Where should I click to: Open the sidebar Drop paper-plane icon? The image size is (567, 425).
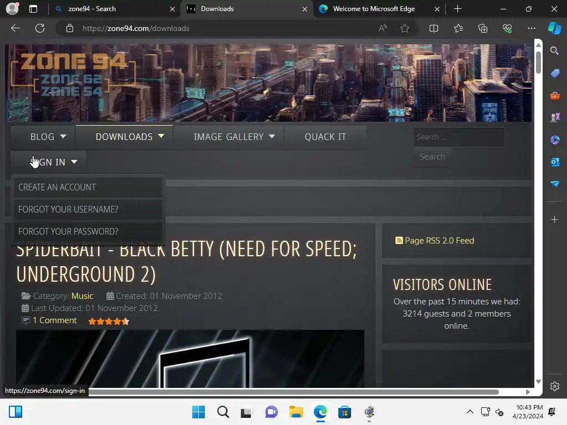(x=555, y=184)
